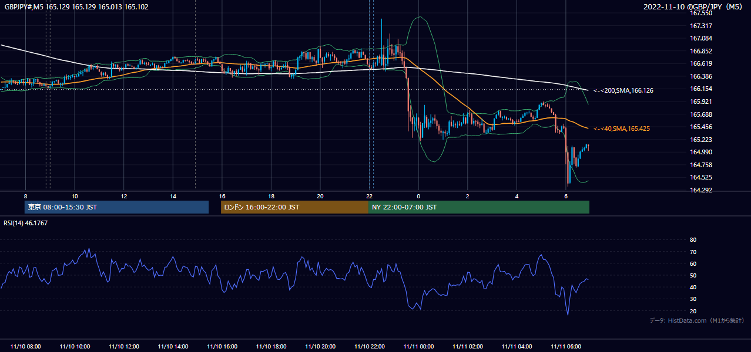Click the ロンドン 16:00-22:00 JST session bar
Viewport: 751px width, 352px height.
tap(294, 207)
